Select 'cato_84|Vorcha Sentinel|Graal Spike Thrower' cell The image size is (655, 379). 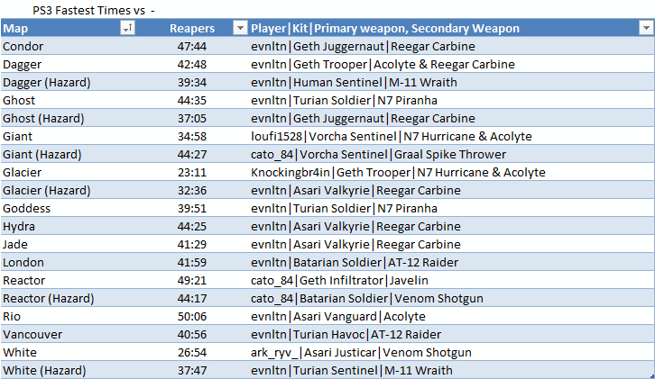(x=452, y=154)
